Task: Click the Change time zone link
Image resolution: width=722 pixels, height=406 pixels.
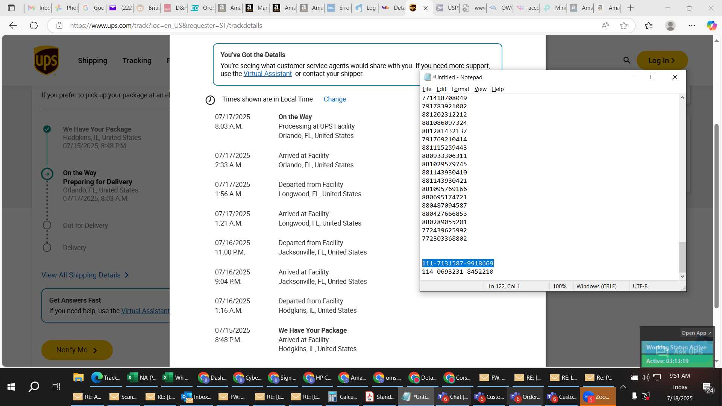Action: [x=335, y=99]
